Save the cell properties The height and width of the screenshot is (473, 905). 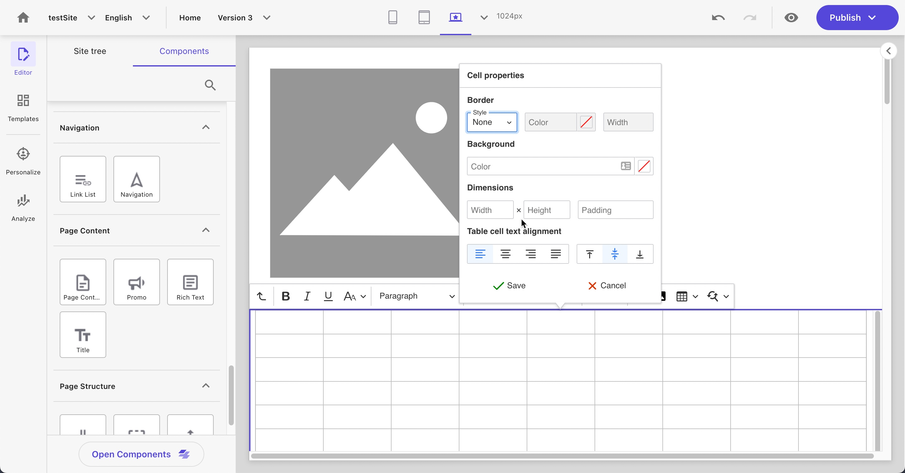point(509,285)
